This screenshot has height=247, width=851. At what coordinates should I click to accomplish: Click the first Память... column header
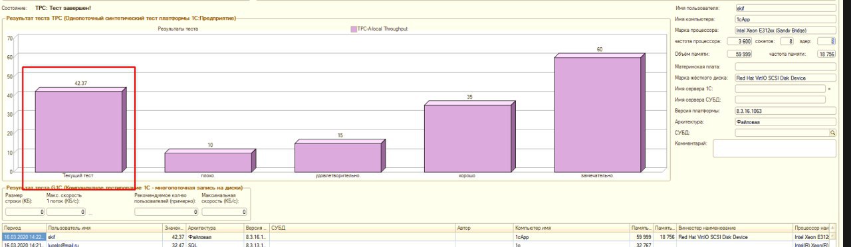pos(642,228)
